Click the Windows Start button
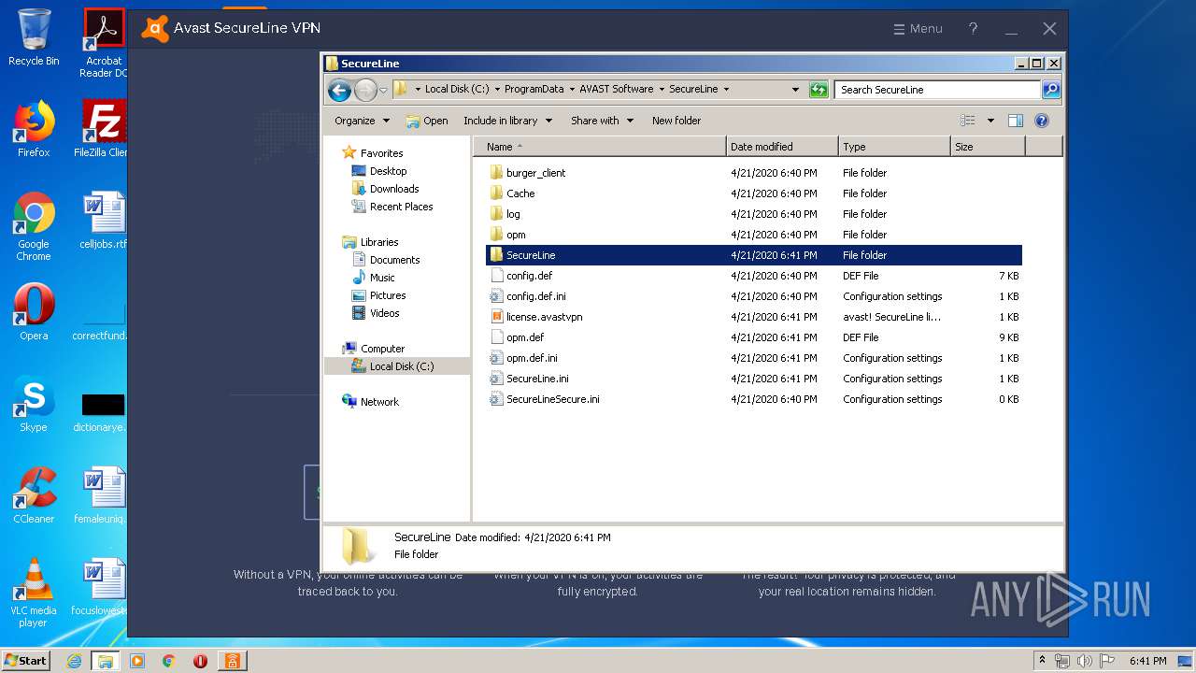This screenshot has width=1196, height=673. pyautogui.click(x=25, y=660)
